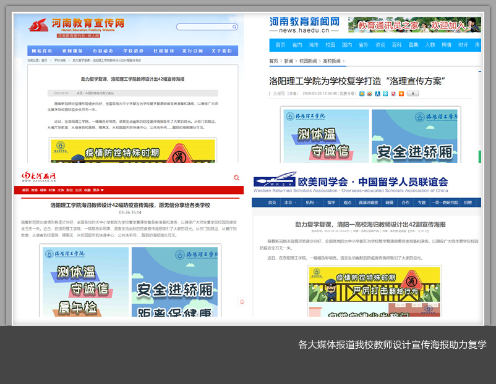Open the 学校消息 navigation tab

133,51
